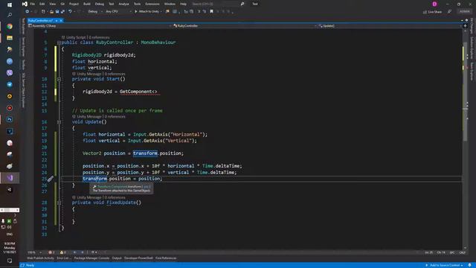This screenshot has width=476, height=268.
Task: Open the Debug menu
Action: pos(99,4)
